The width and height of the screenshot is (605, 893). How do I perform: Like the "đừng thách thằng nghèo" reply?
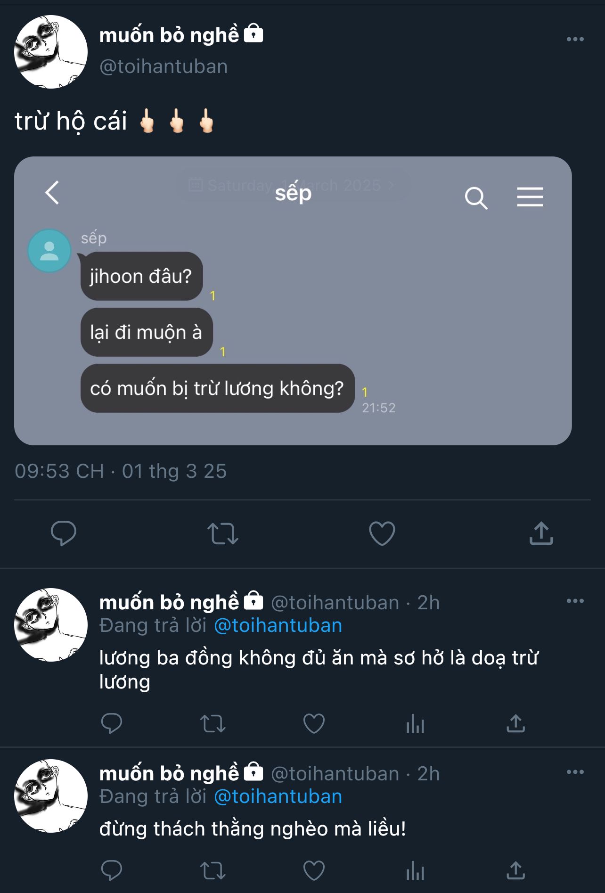[314, 870]
